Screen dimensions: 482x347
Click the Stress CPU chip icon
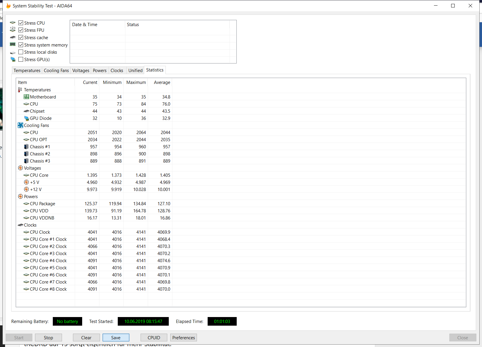[12, 23]
